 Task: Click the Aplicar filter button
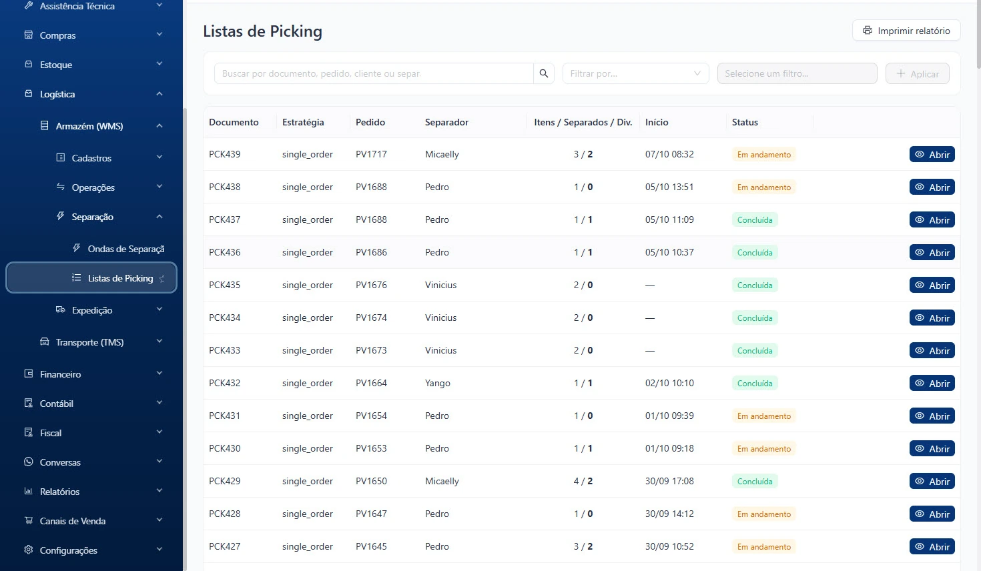(918, 73)
